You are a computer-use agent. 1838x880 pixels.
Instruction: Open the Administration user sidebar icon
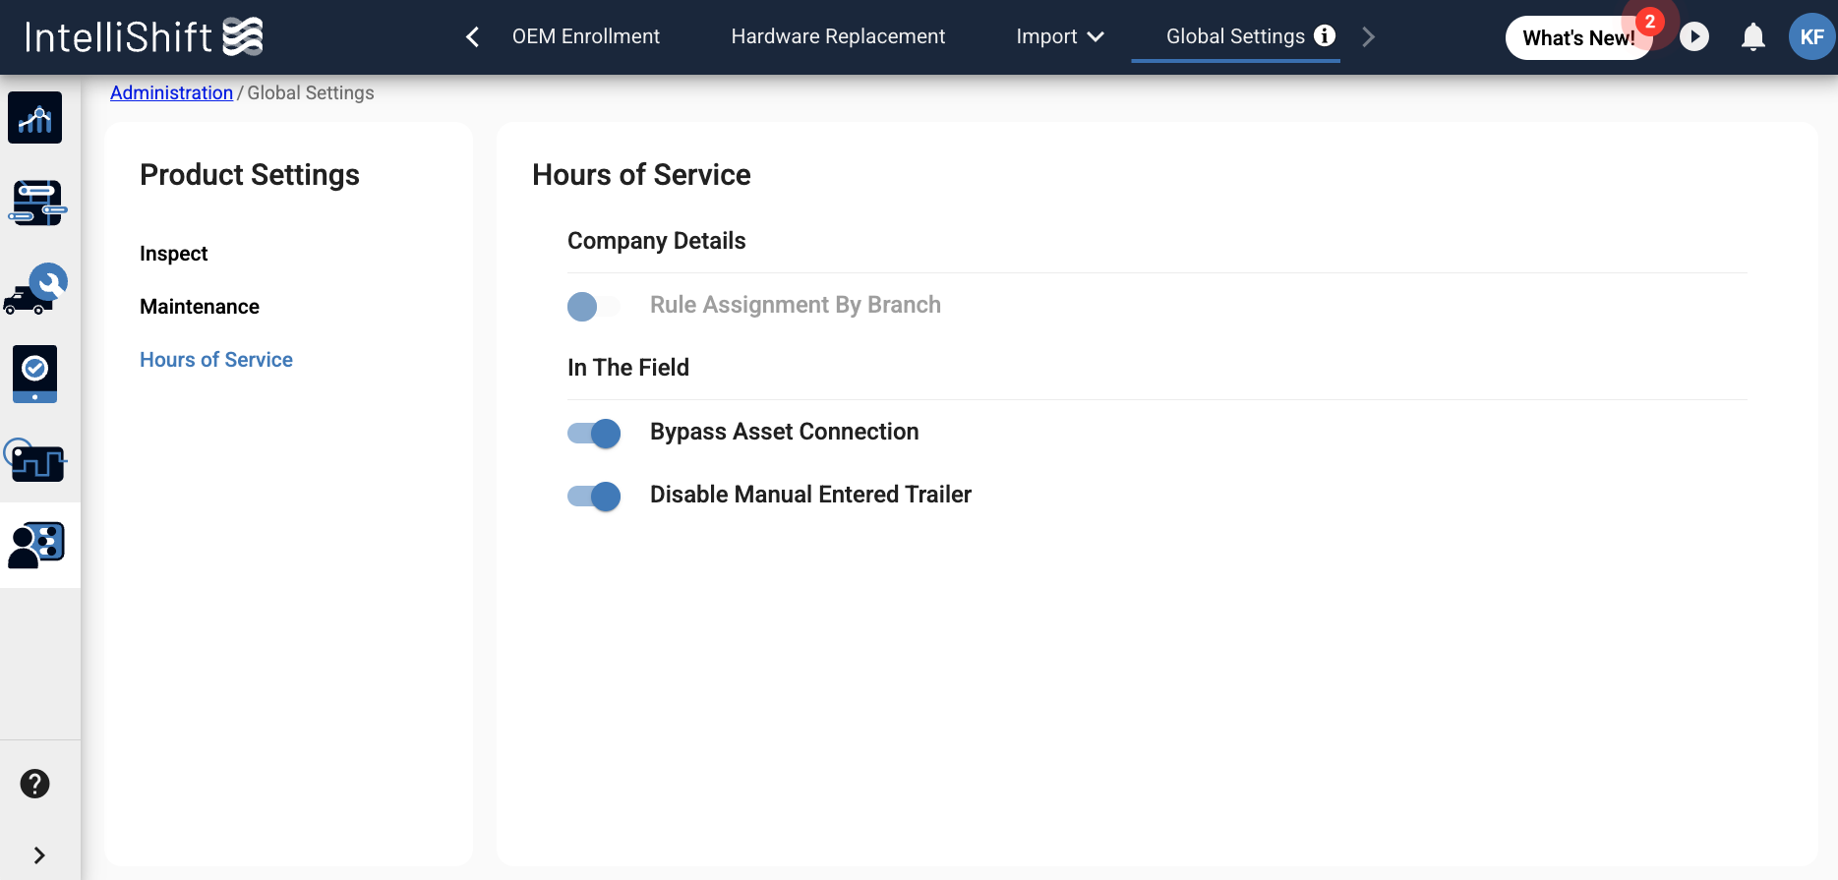pos(36,545)
